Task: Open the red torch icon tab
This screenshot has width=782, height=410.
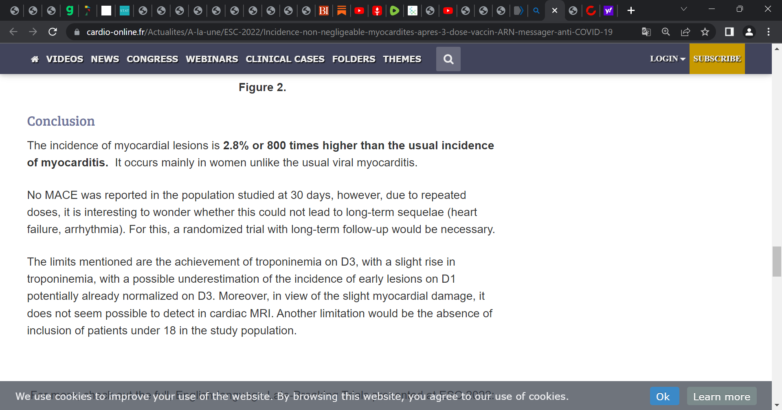Action: pyautogui.click(x=377, y=11)
